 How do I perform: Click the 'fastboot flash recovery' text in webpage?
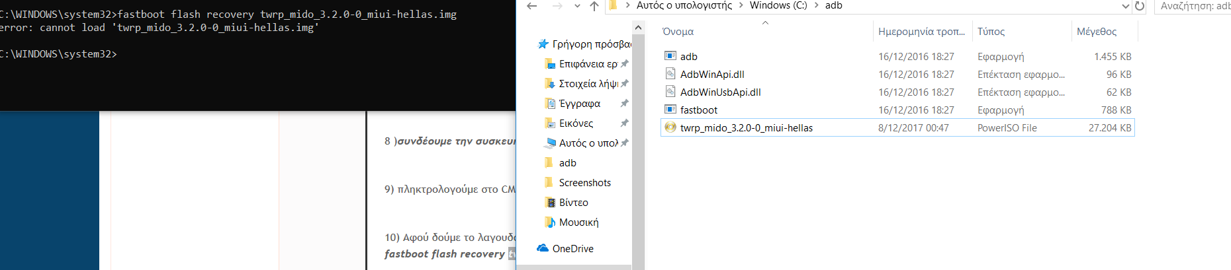click(x=445, y=253)
